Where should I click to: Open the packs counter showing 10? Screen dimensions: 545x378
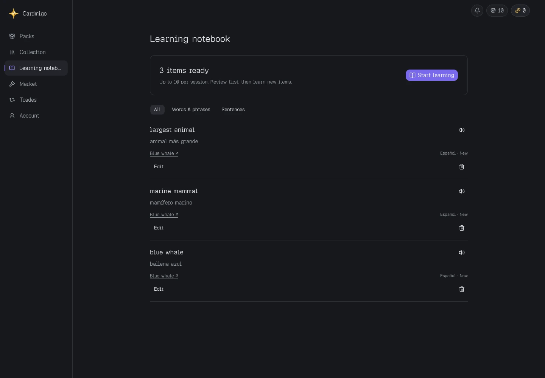[497, 11]
